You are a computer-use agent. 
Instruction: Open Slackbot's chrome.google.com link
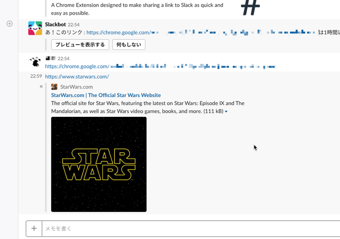[x=201, y=32]
